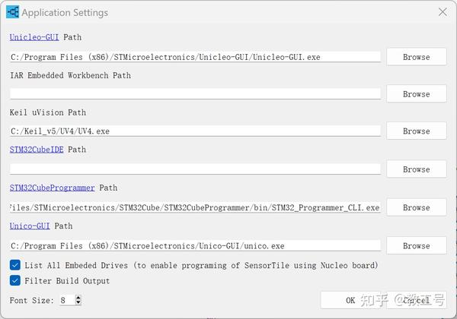Image resolution: width=457 pixels, height=319 pixels.
Task: Click the empty STM32CubeIDE path field
Action: point(195,169)
